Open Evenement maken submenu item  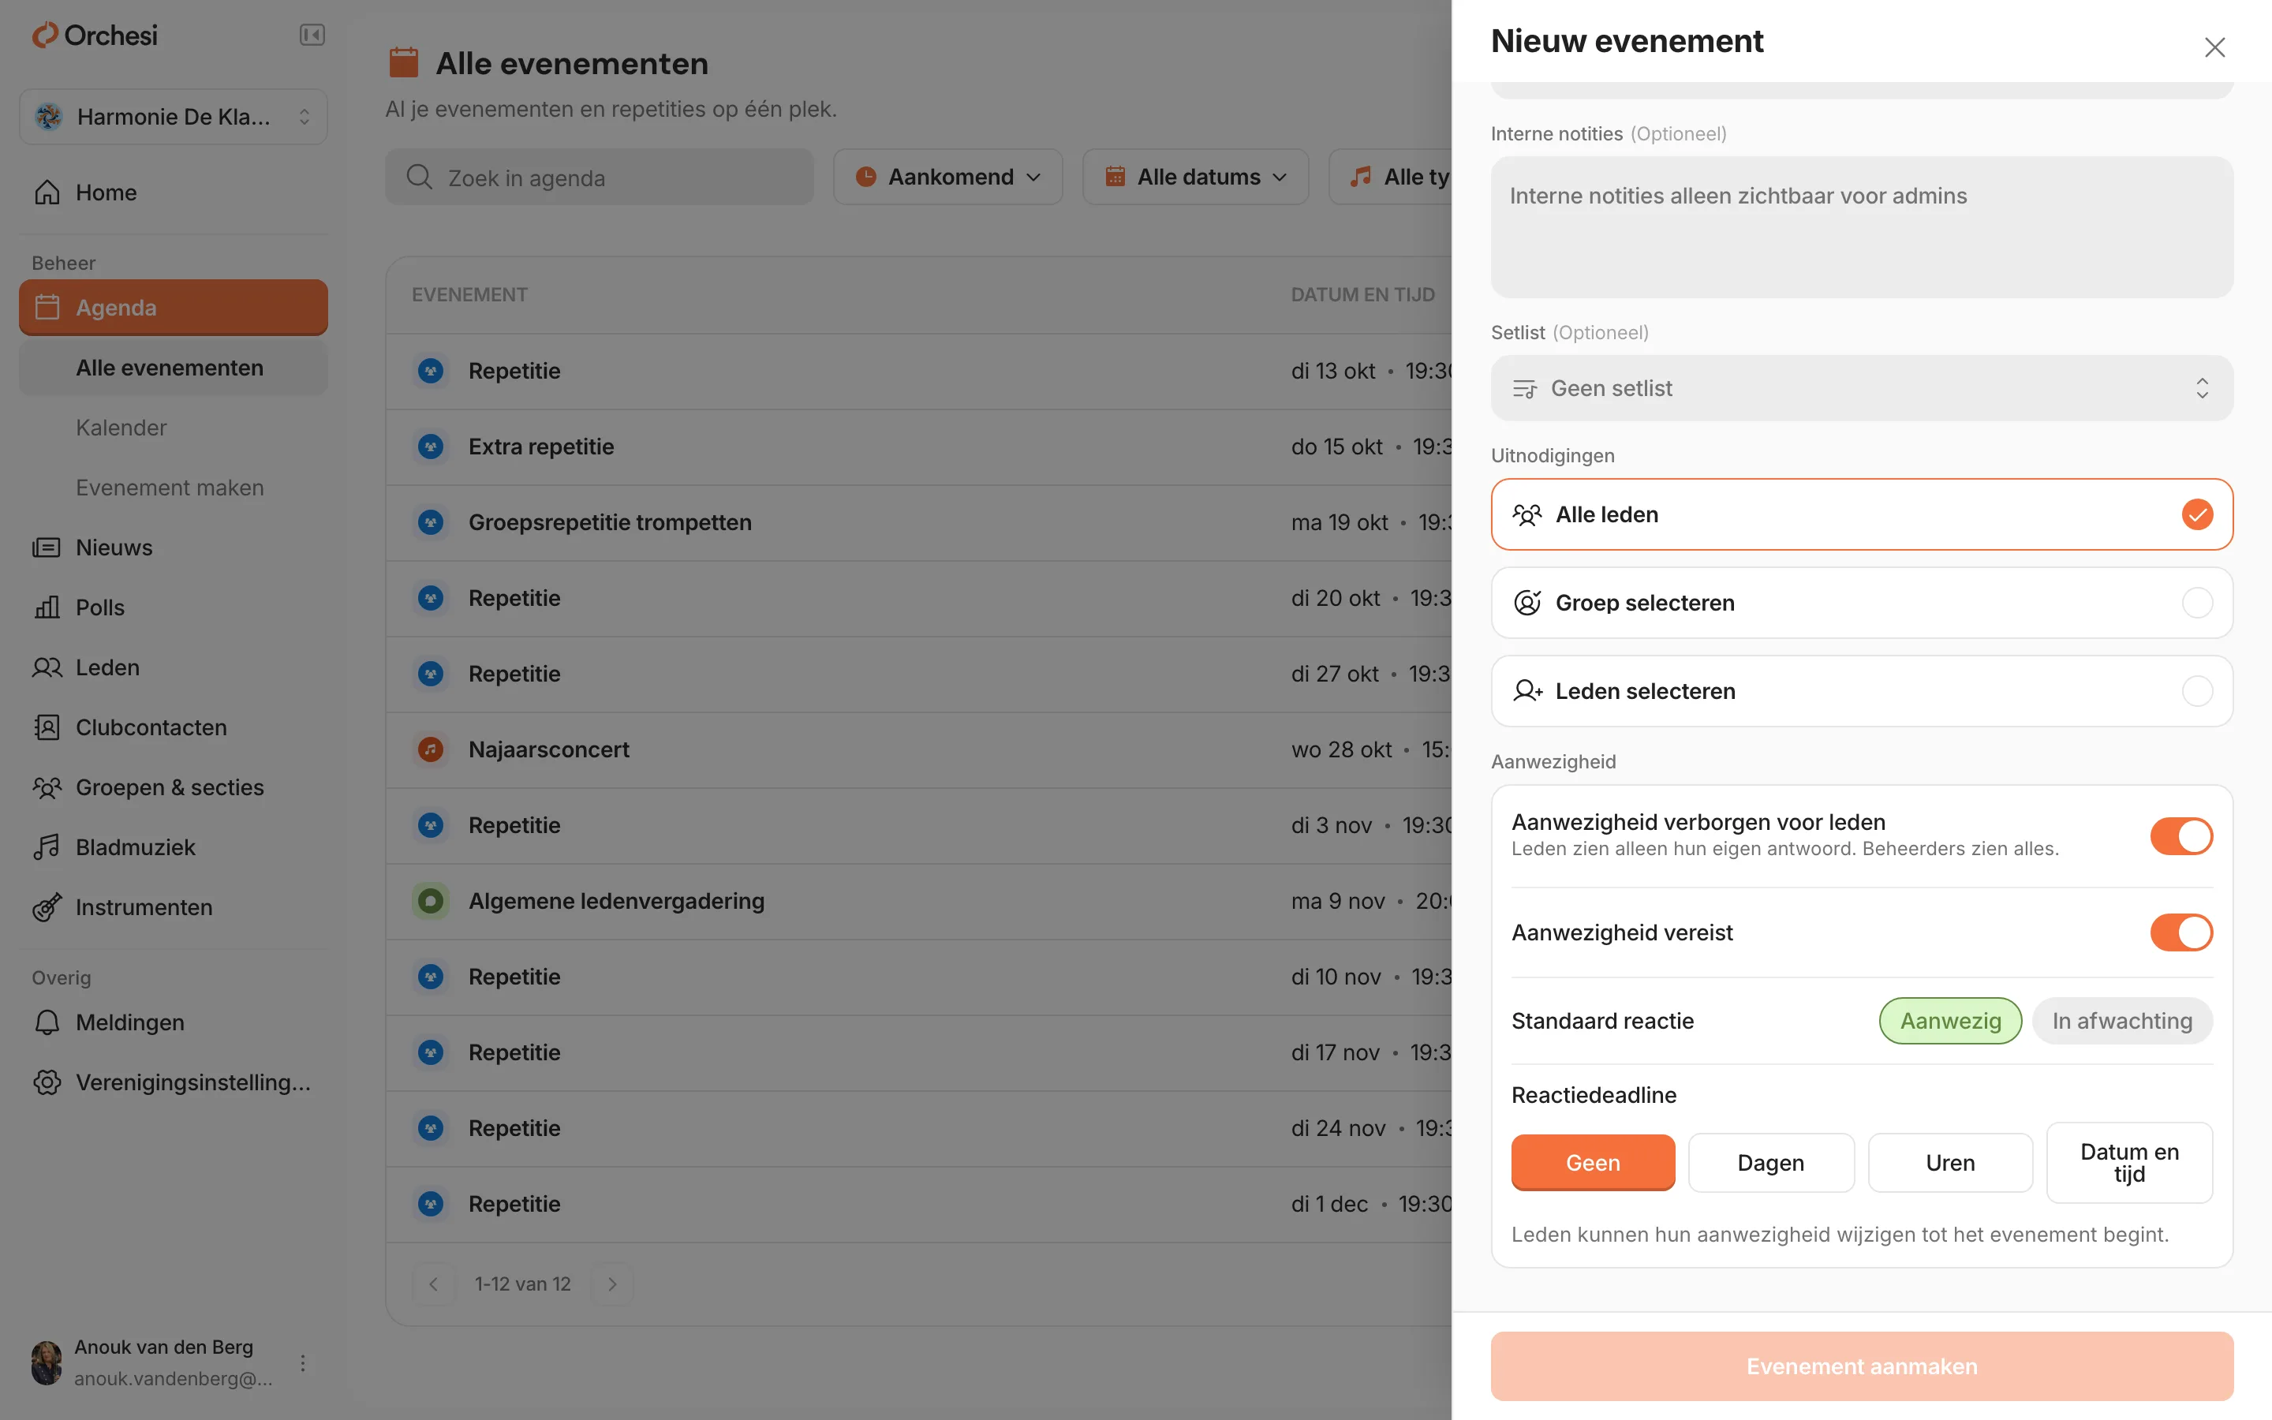click(174, 488)
